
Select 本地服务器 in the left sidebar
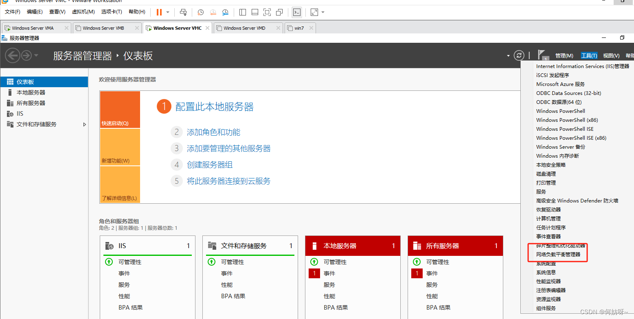point(31,92)
